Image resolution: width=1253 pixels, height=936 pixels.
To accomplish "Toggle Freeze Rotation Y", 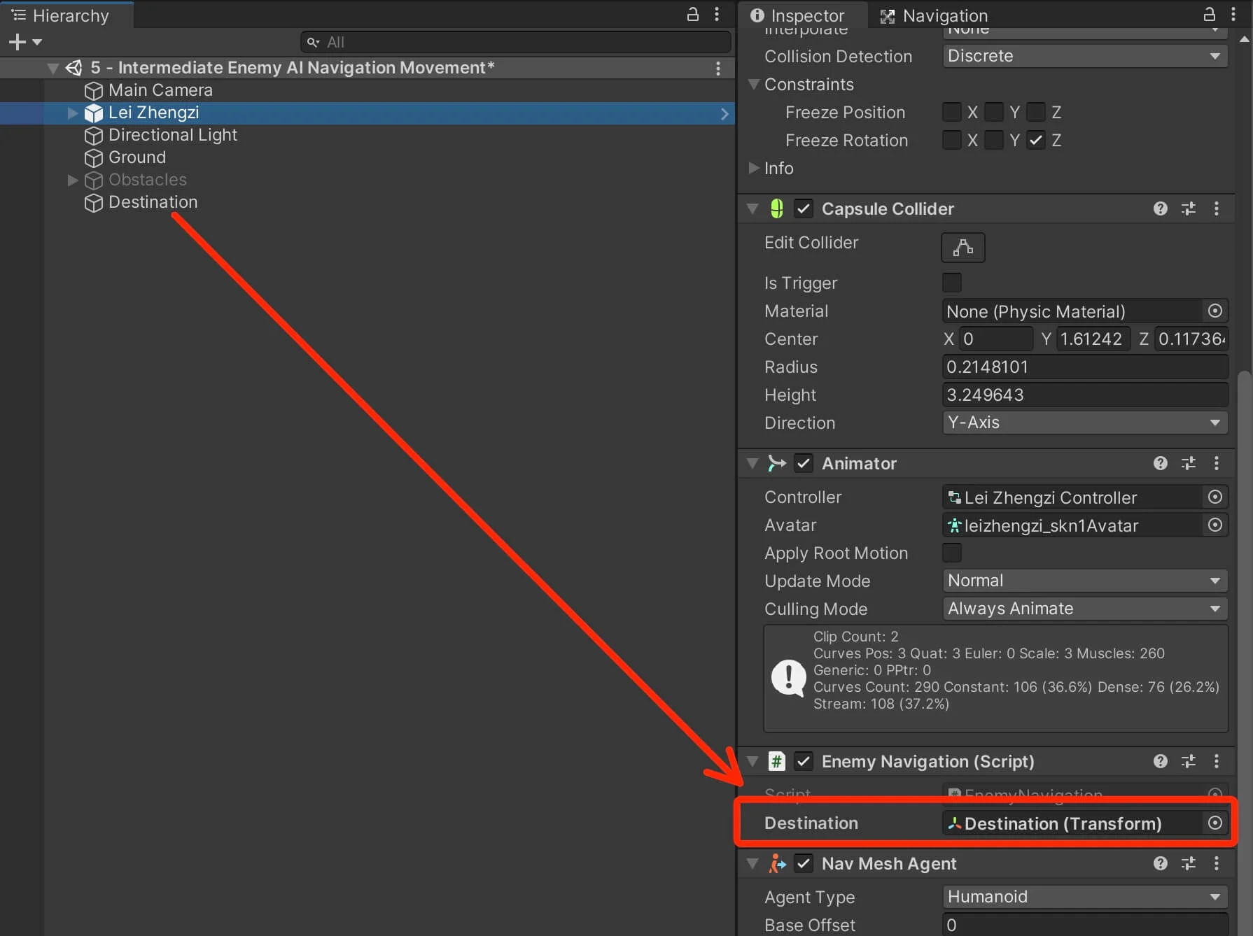I will coord(994,140).
